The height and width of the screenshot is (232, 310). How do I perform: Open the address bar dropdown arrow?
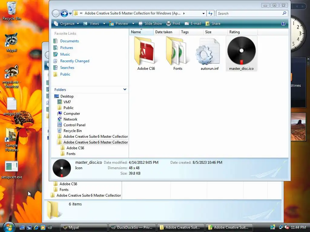coord(203,13)
